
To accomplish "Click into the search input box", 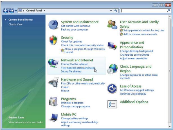I will 143,11.
